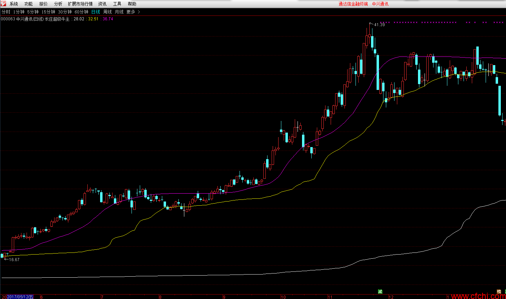Click the month 6 marker on time axis
The height and width of the screenshot is (299, 506).
tap(41, 297)
